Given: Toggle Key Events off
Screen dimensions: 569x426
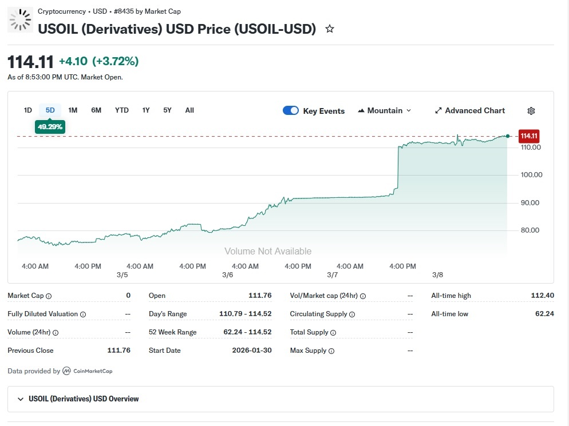Looking at the screenshot, I should [291, 110].
